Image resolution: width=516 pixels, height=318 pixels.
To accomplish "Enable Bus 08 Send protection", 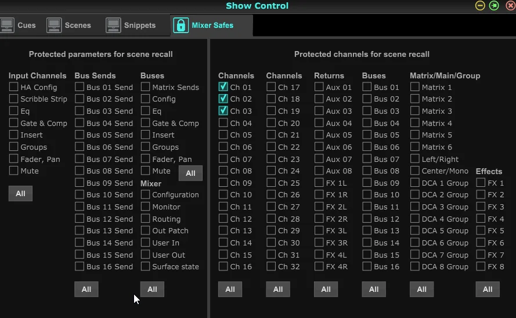I will [80, 171].
